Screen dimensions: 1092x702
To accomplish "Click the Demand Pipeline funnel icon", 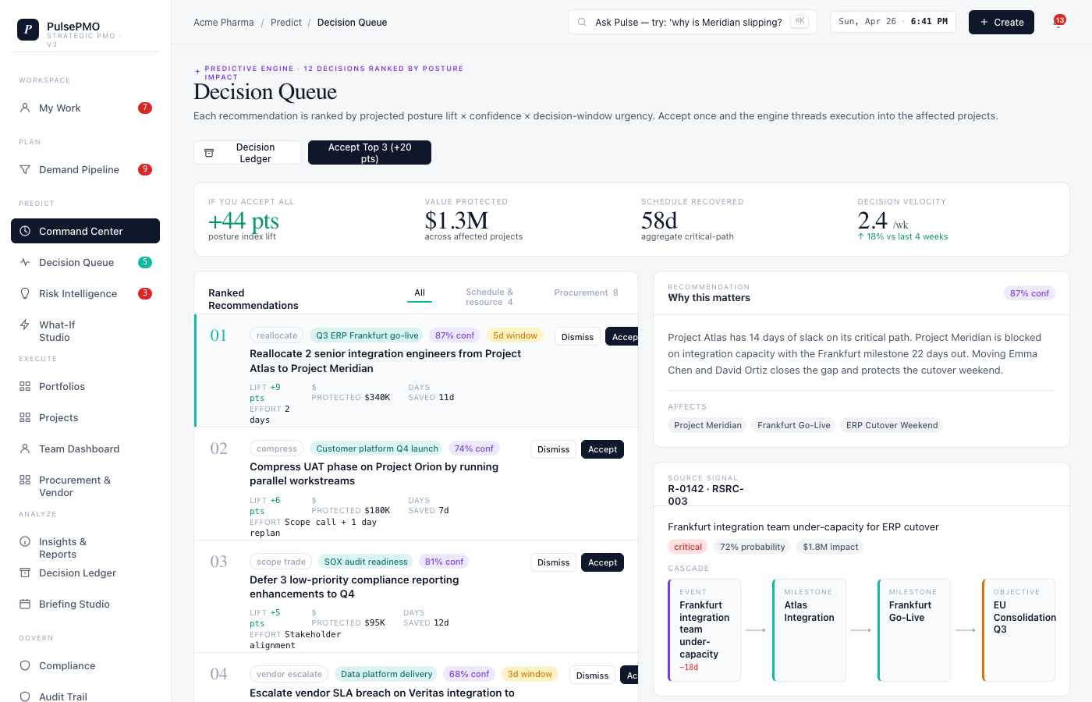I will 25,170.
